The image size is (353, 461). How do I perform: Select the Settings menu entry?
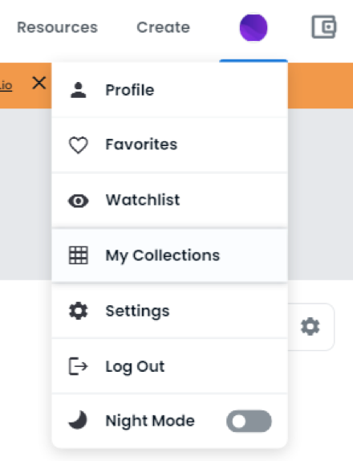point(170,311)
